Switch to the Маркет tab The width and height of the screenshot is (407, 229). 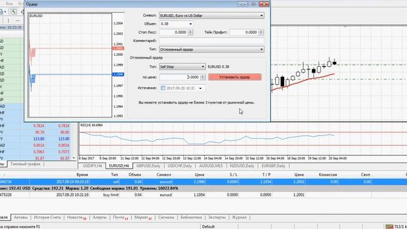pyautogui.click(x=143, y=218)
